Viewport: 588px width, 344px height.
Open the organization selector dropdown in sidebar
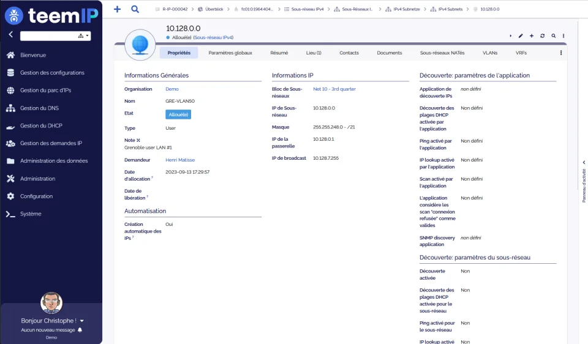(x=84, y=36)
